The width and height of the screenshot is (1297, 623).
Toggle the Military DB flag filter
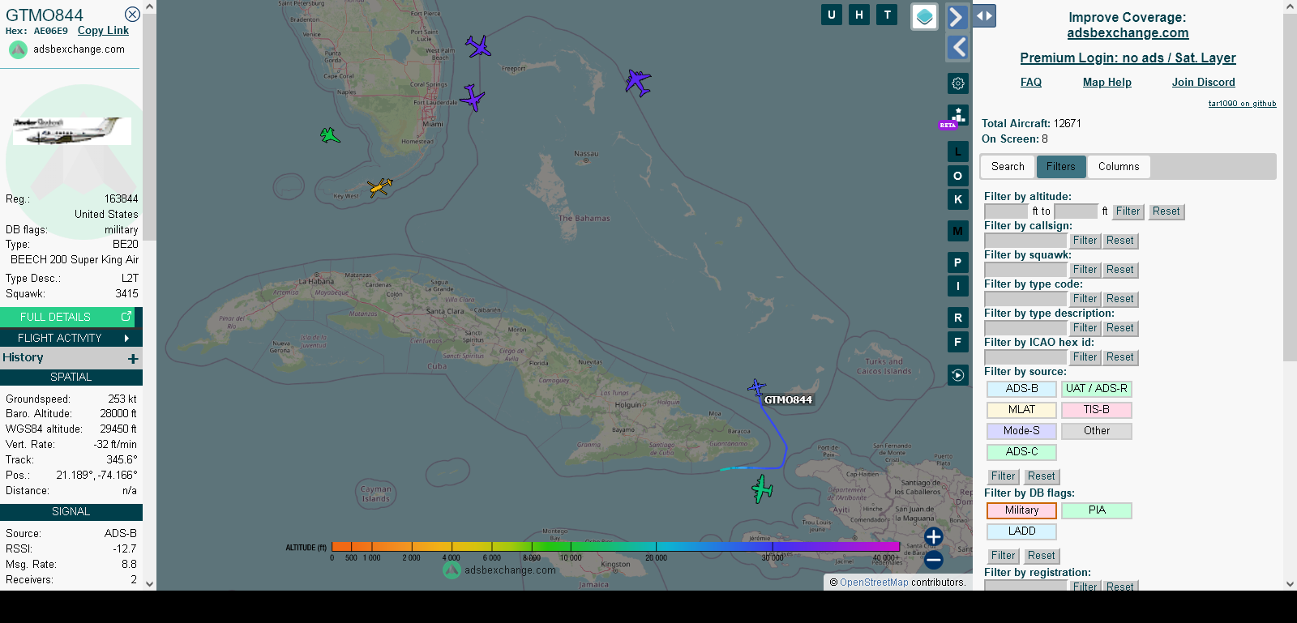click(x=1021, y=510)
